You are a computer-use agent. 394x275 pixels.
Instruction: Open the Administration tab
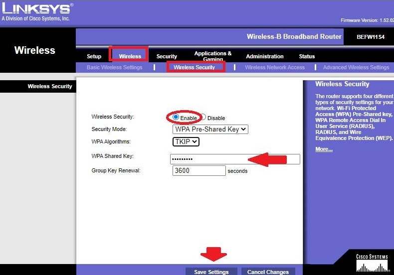[264, 56]
